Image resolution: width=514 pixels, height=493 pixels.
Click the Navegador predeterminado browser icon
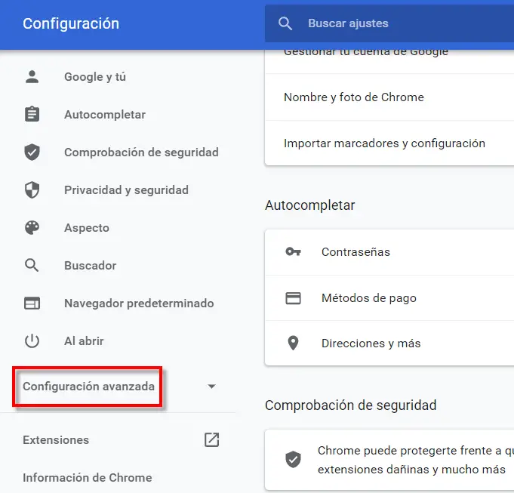point(32,304)
